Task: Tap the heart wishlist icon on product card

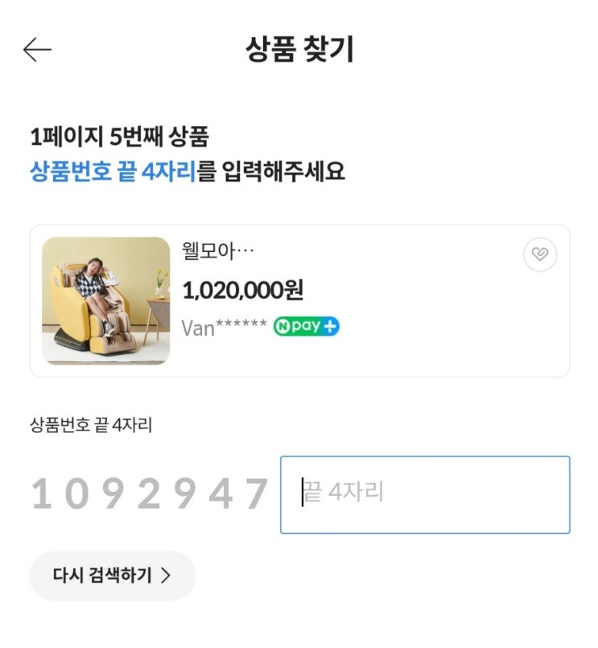Action: pyautogui.click(x=539, y=255)
